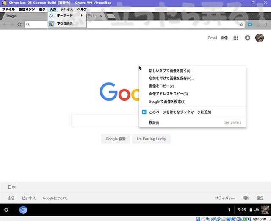The image size is (271, 221).
Task: Open status tray clock 9:09
Action: pyautogui.click(x=242, y=210)
